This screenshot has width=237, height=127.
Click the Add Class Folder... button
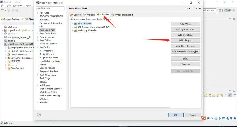[185, 46]
